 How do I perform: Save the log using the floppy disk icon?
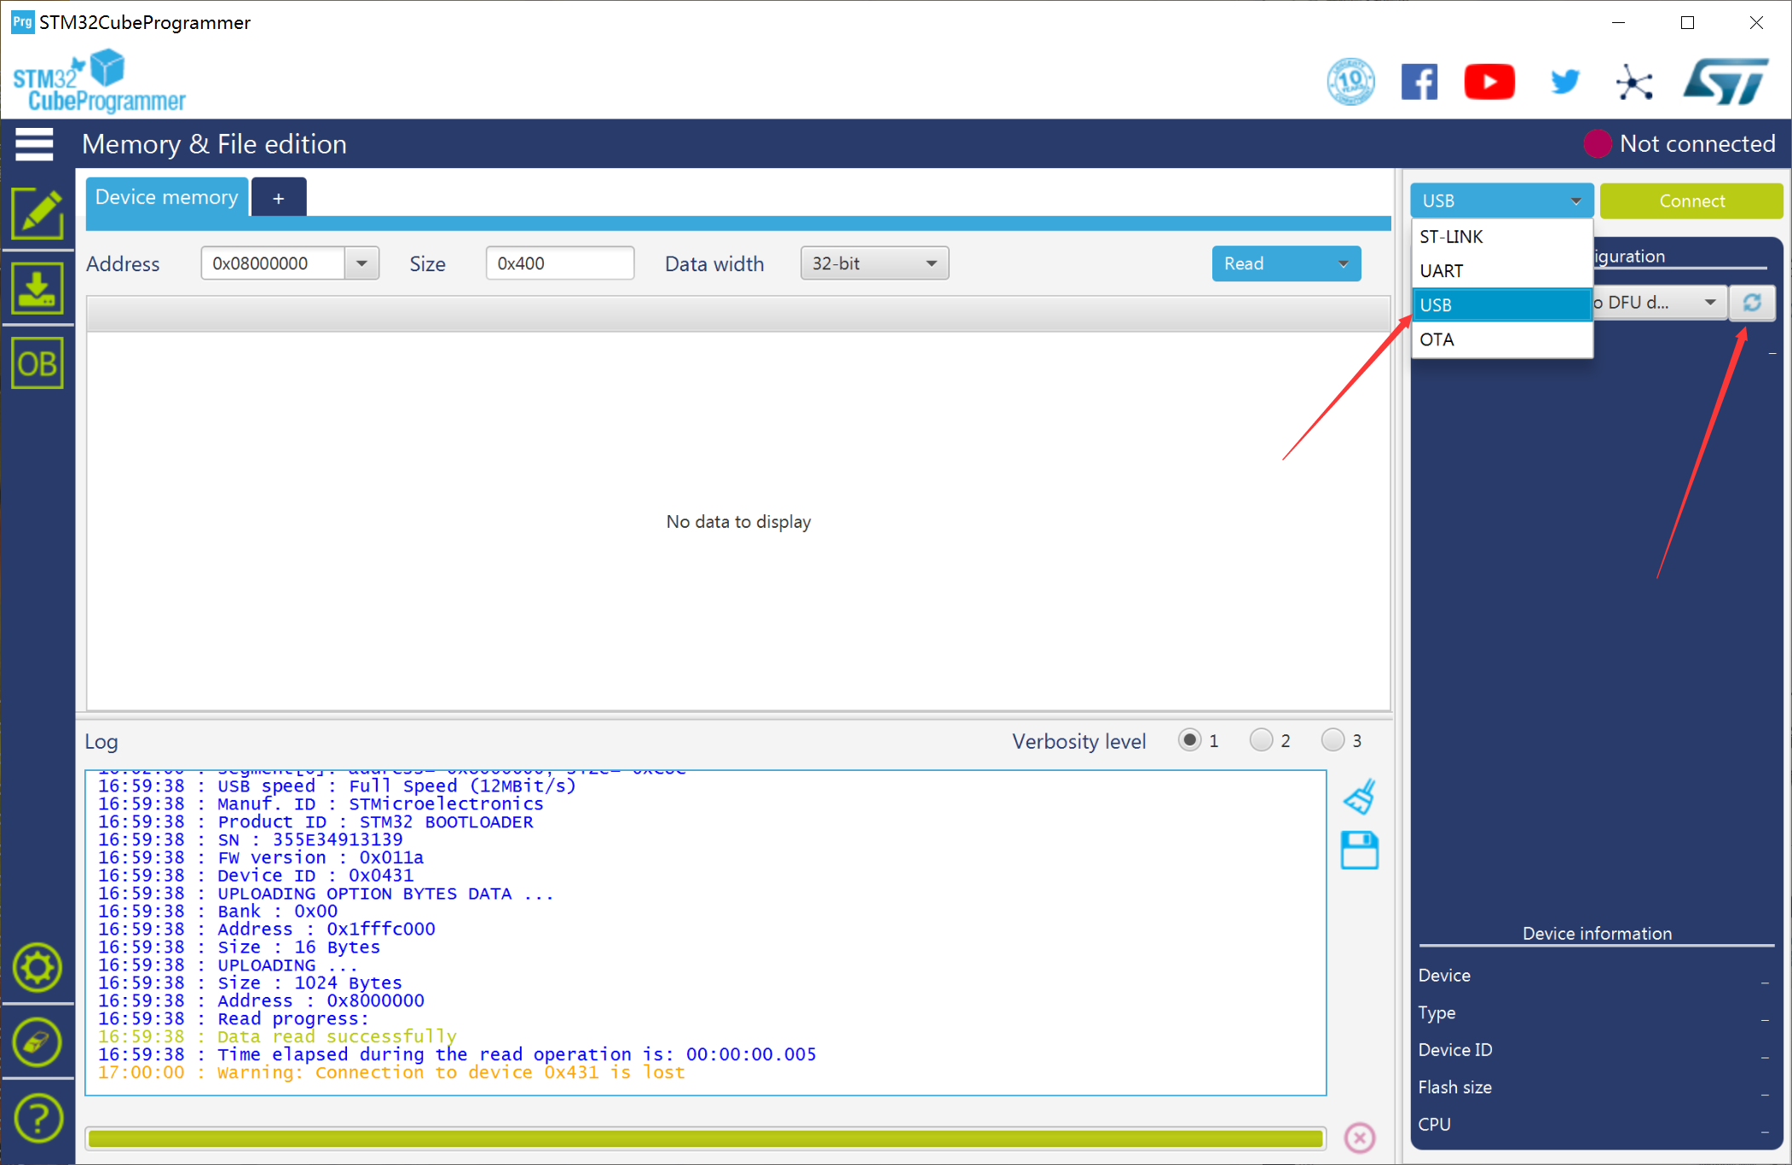pyautogui.click(x=1359, y=850)
